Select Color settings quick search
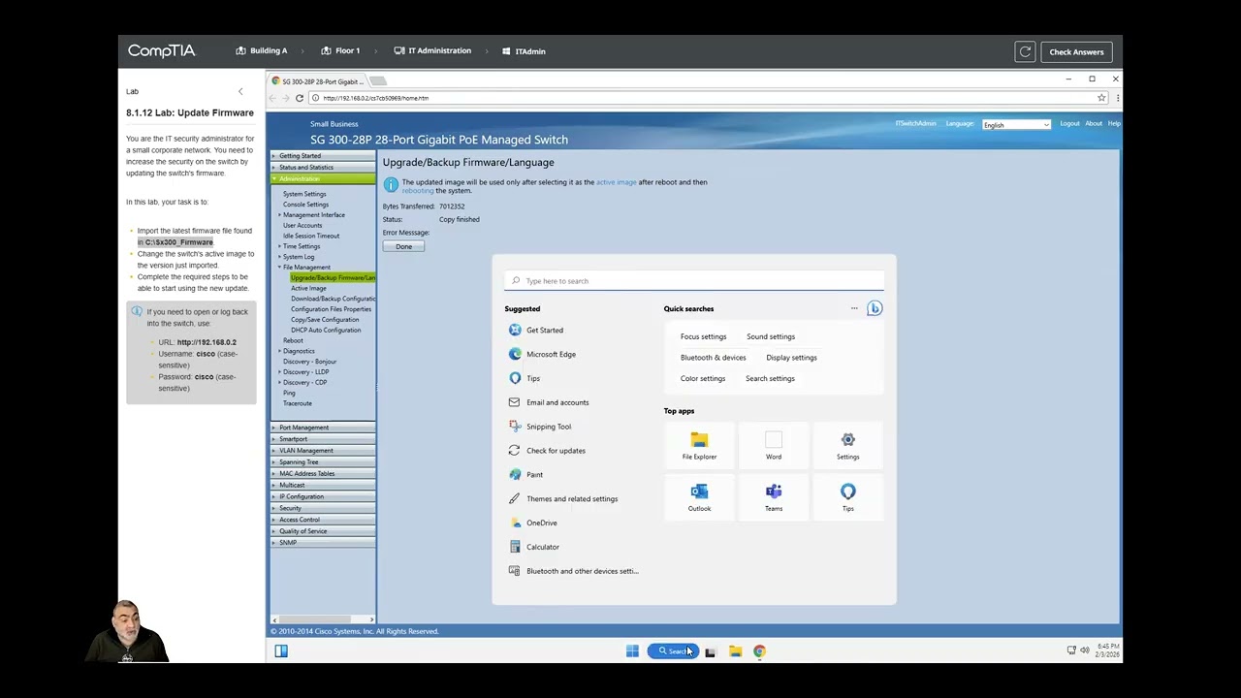This screenshot has height=698, width=1241. 703,379
